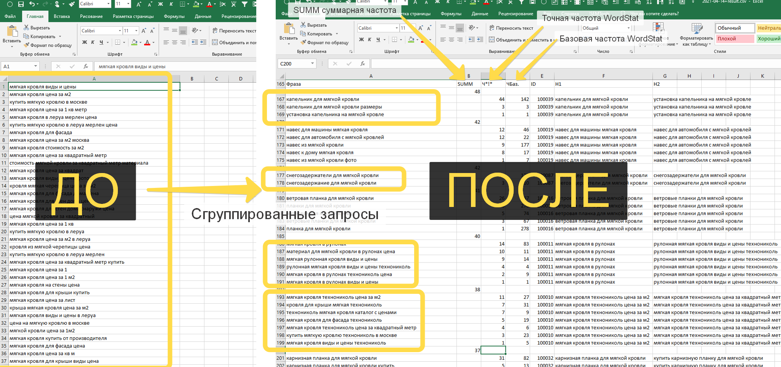Click Вставить clipboard in the C200 window
The height and width of the screenshot is (367, 781).
[289, 28]
